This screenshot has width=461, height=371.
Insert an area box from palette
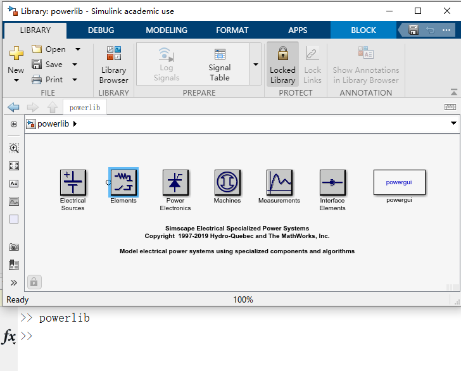coord(14,219)
